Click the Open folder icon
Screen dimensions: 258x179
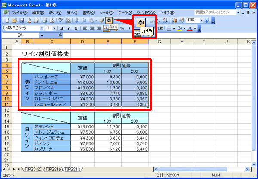point(15,20)
